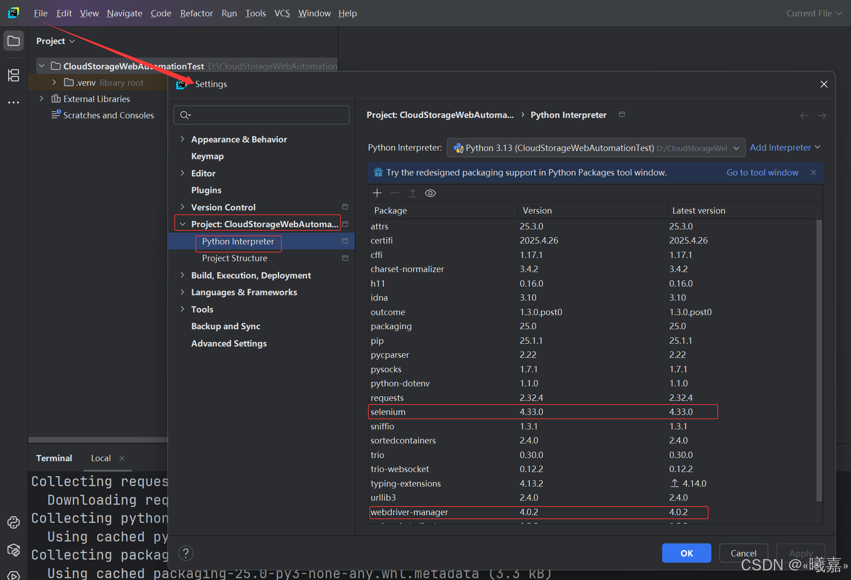Open the Add Interpreter dropdown
851x580 pixels.
click(x=785, y=147)
